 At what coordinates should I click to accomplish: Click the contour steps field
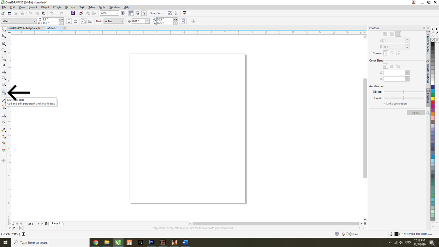(x=394, y=40)
